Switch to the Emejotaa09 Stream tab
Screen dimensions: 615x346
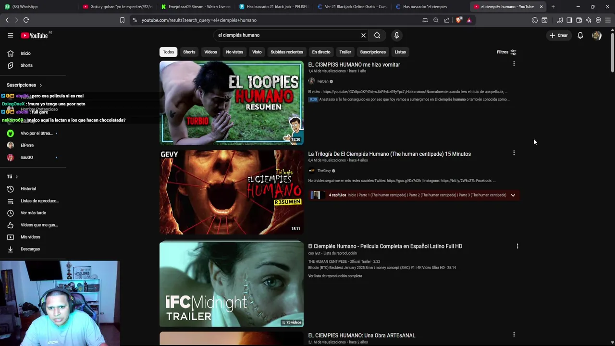coord(196,7)
